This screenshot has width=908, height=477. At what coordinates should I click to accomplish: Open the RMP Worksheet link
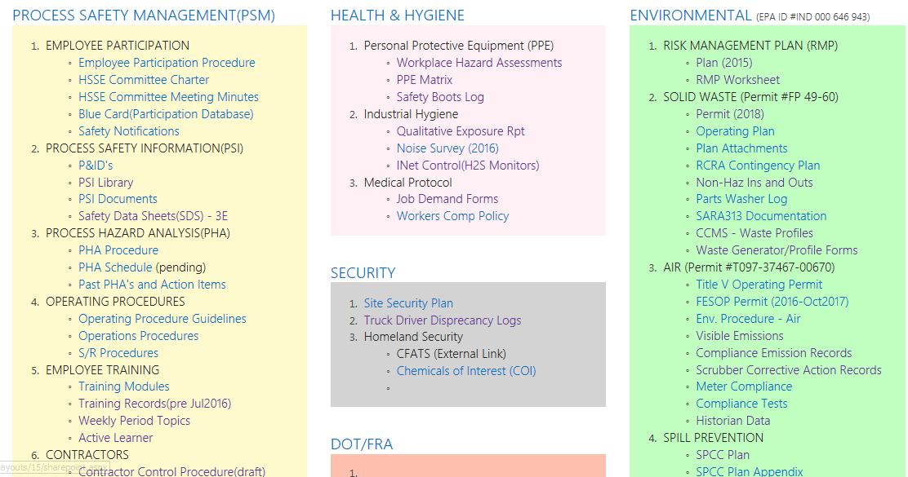point(737,80)
